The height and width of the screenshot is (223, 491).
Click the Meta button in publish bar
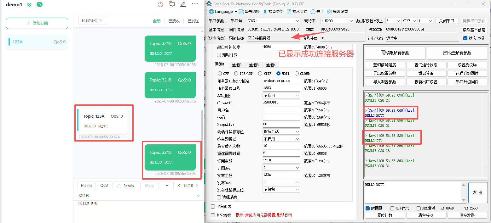pos(149,186)
